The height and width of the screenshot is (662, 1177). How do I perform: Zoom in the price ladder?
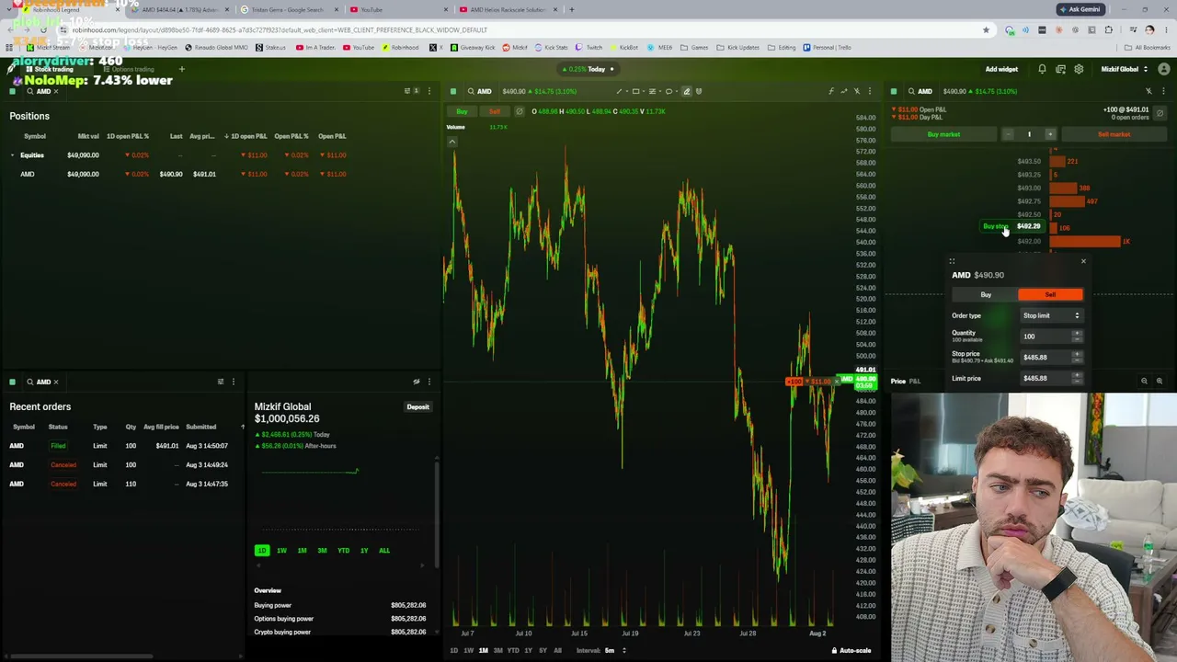pyautogui.click(x=1159, y=381)
